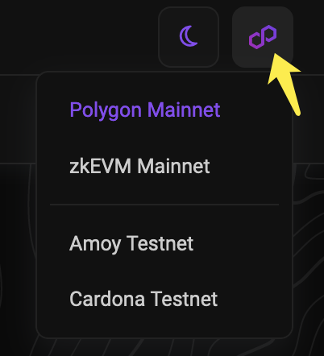Activate light/dark moon theme switch
324x356 pixels.
[189, 37]
